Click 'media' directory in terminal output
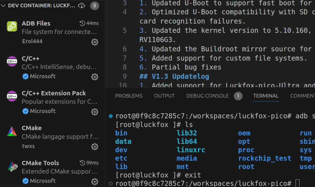The width and height of the screenshot is (315, 187). click(x=187, y=159)
